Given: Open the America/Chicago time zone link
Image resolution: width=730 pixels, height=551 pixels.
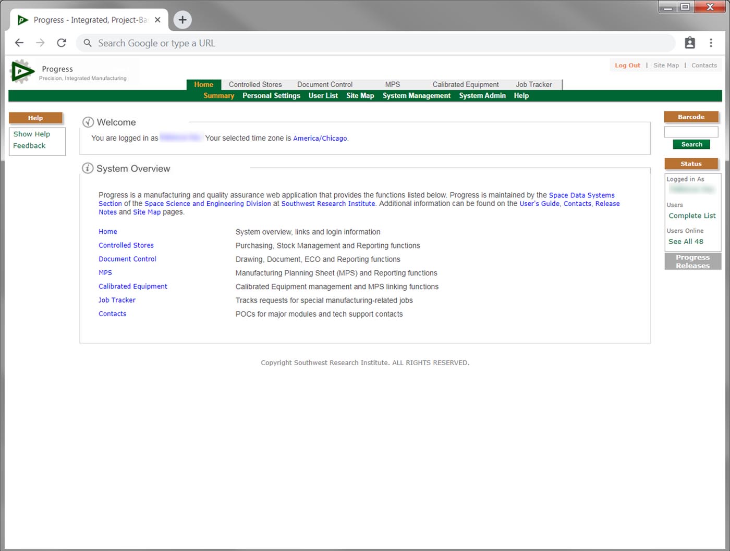Looking at the screenshot, I should (x=320, y=139).
